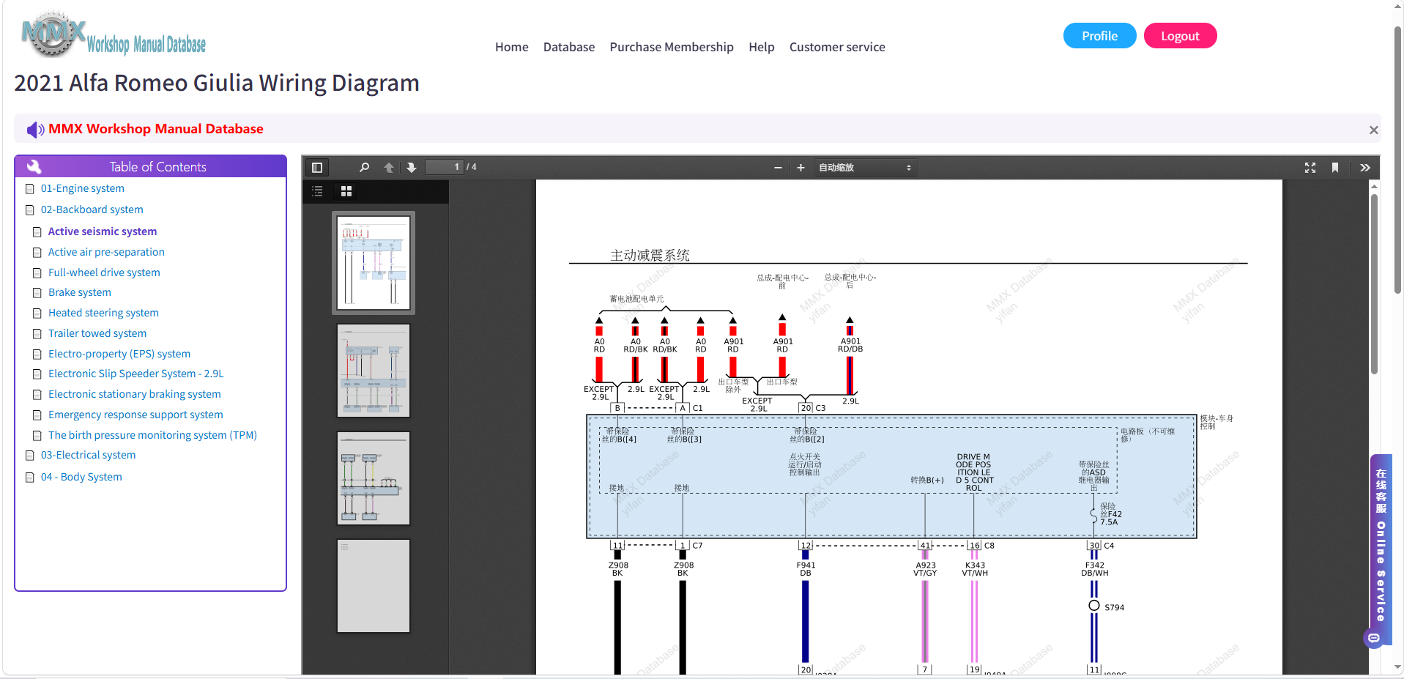
Task: Open birth pressure monitoring system (TPM)
Action: click(152, 435)
